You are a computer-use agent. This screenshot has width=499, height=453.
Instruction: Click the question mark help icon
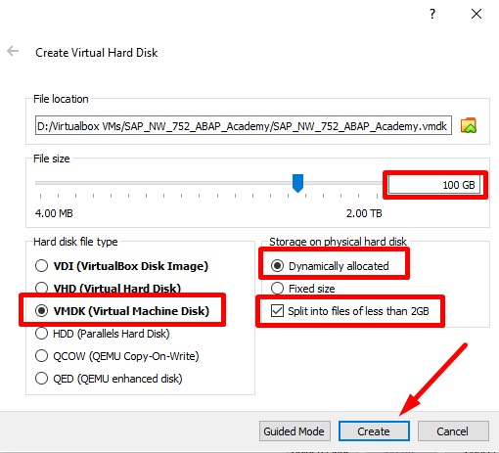(432, 14)
